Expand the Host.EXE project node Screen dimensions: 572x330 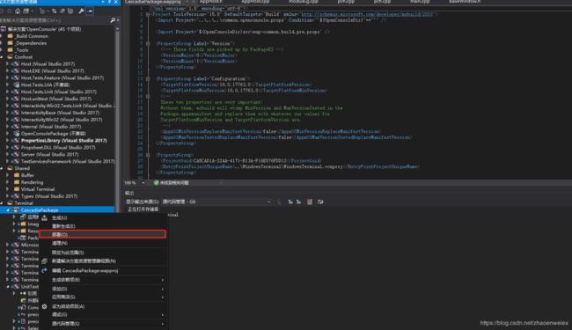[x=7, y=70]
